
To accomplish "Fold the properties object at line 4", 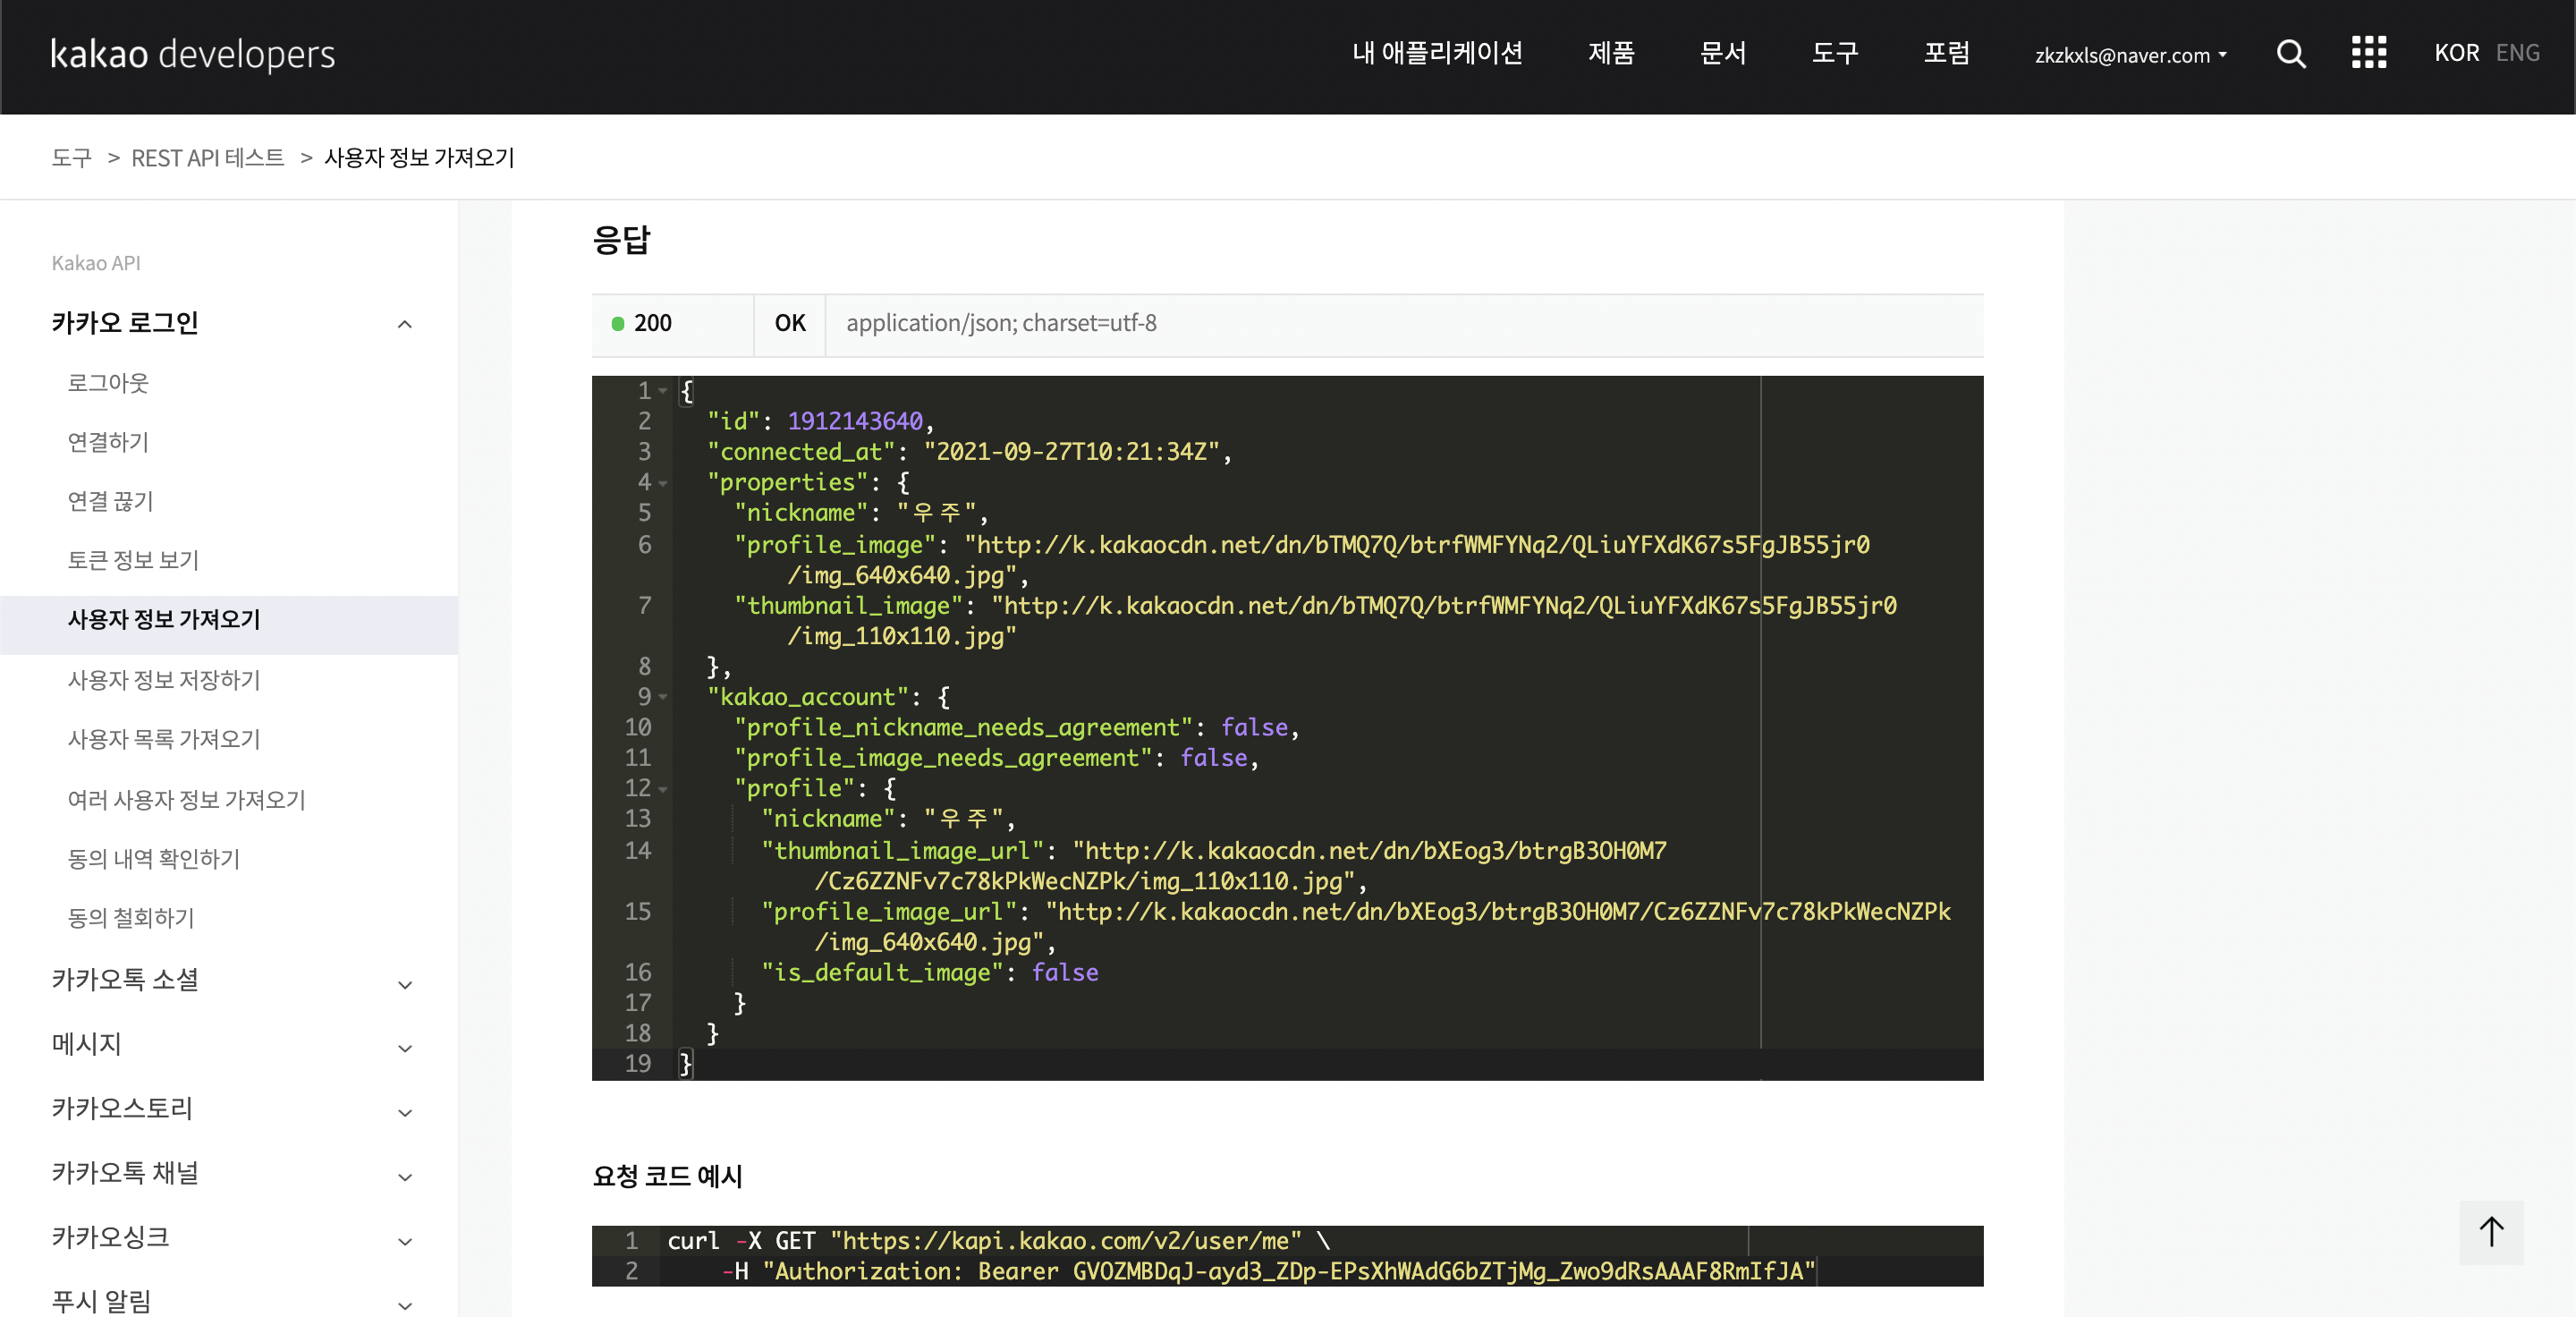I will pos(663,483).
